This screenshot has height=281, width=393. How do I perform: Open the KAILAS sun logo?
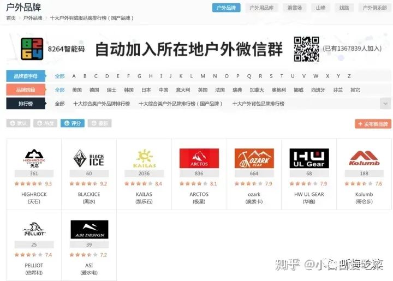point(144,158)
